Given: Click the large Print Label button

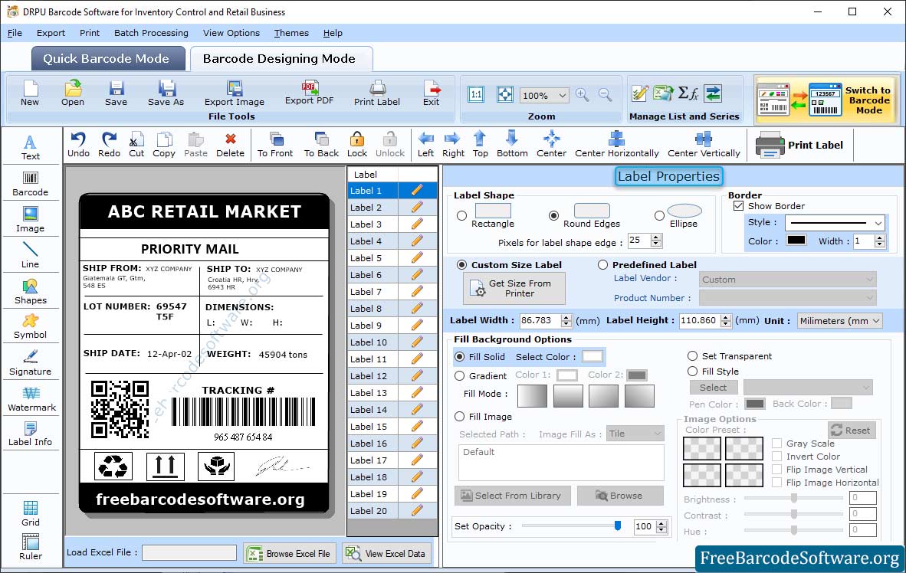Looking at the screenshot, I should 800,145.
